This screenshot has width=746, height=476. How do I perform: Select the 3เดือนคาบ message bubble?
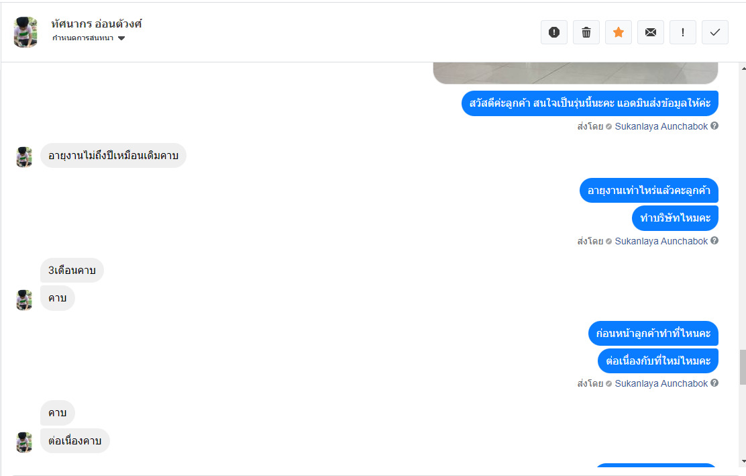point(72,271)
